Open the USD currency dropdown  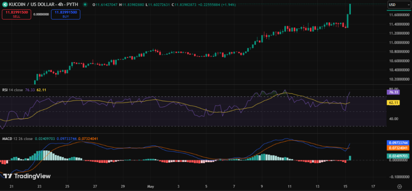pyautogui.click(x=399, y=5)
